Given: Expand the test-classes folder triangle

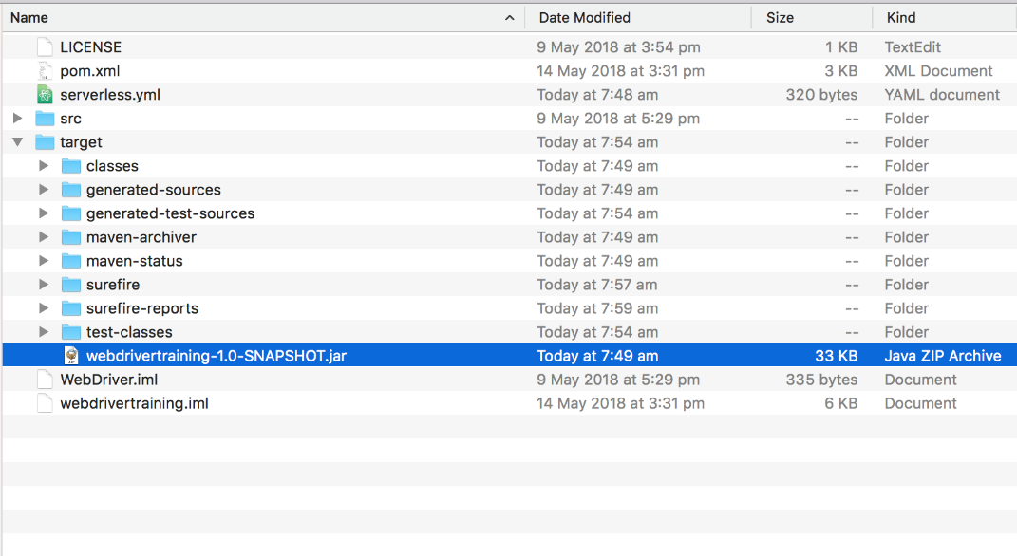Looking at the screenshot, I should coord(44,332).
